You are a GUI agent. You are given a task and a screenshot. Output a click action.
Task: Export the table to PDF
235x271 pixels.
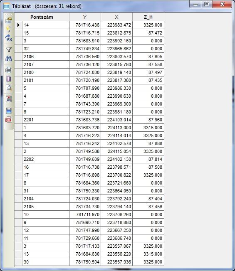click(x=8, y=119)
